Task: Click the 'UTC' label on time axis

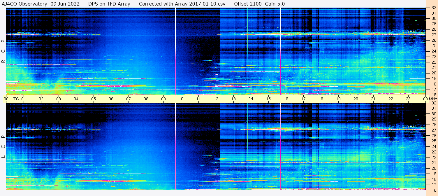Action: [x=15, y=99]
